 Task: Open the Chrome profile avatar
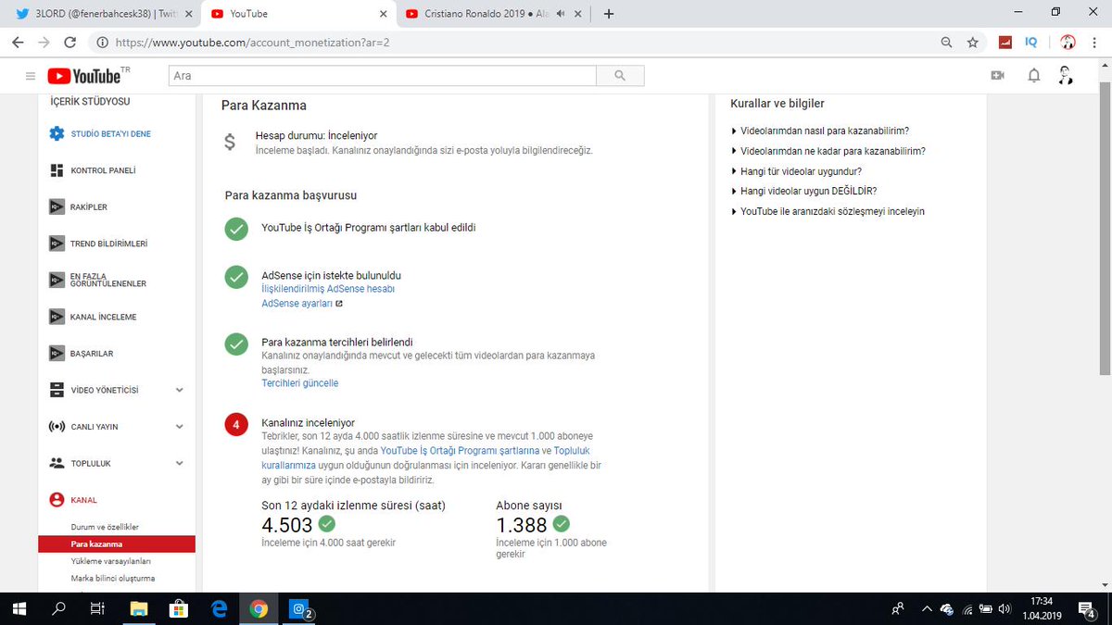(x=1068, y=43)
